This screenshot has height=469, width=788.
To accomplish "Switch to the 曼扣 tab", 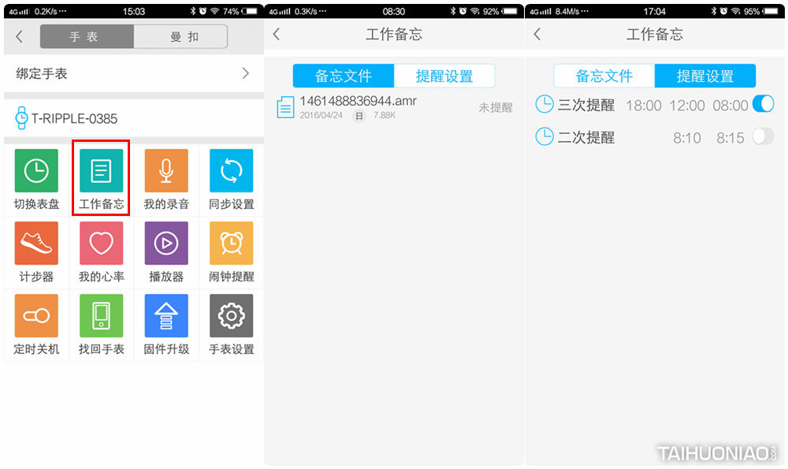I will pos(181,36).
